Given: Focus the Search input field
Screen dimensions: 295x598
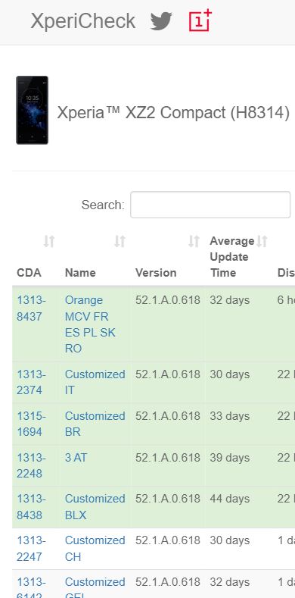Looking at the screenshot, I should coord(210,205).
